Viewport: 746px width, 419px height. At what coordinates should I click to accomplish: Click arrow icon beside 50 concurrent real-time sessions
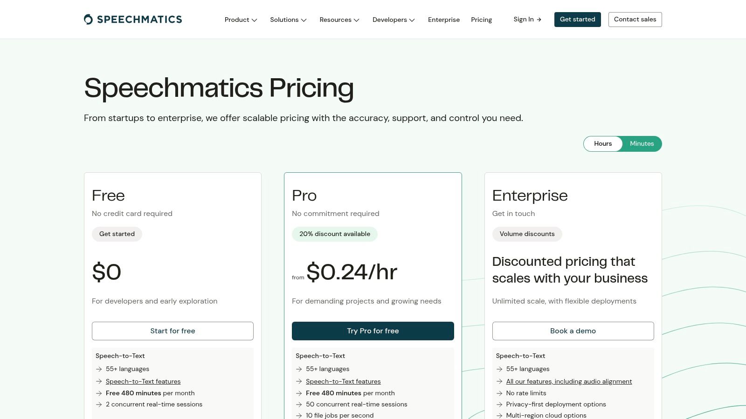pos(299,405)
